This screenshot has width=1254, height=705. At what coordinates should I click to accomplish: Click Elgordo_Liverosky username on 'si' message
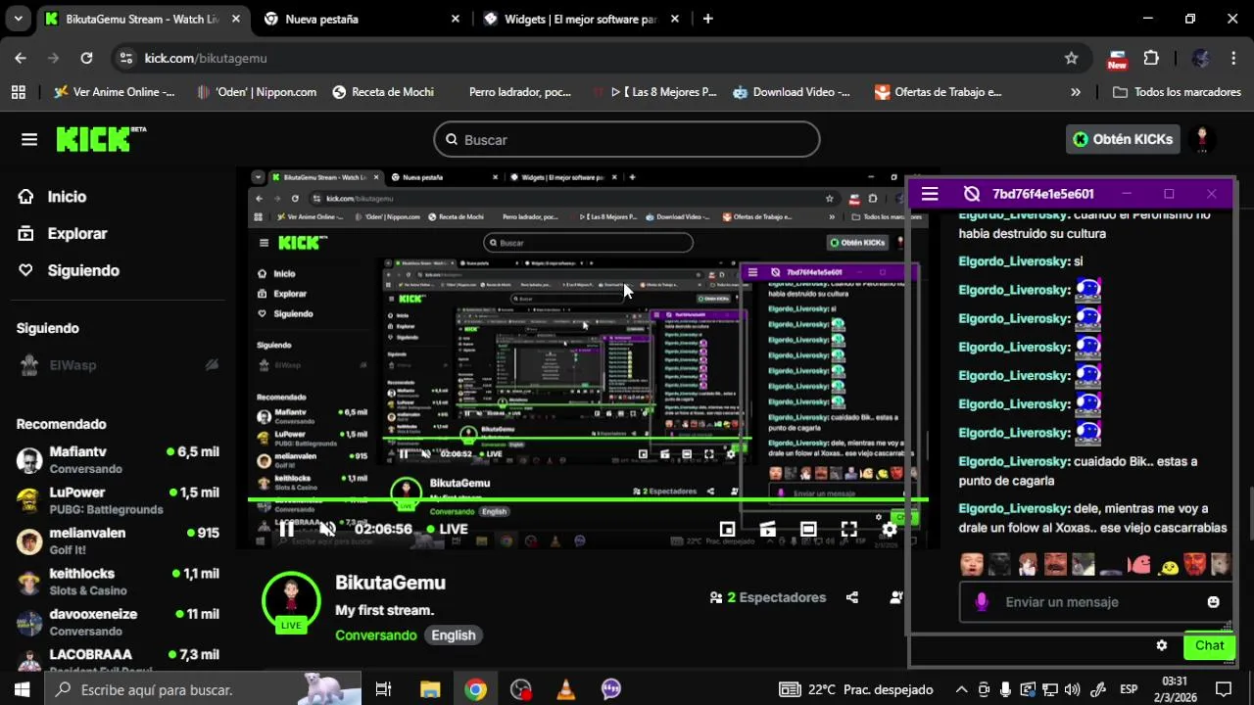[1013, 261]
